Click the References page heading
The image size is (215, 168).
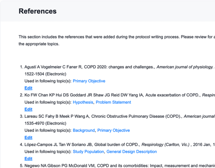click(x=37, y=11)
